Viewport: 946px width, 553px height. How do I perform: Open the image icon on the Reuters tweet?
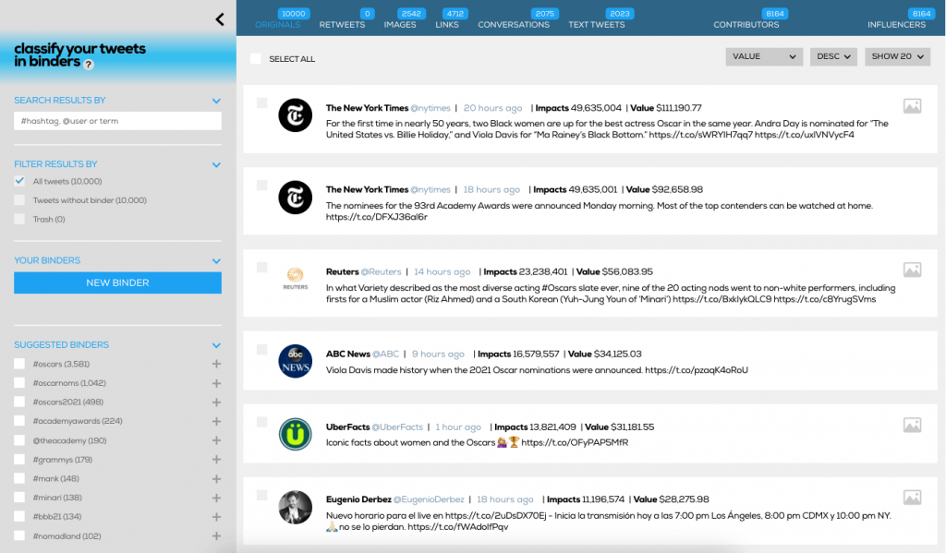(912, 269)
